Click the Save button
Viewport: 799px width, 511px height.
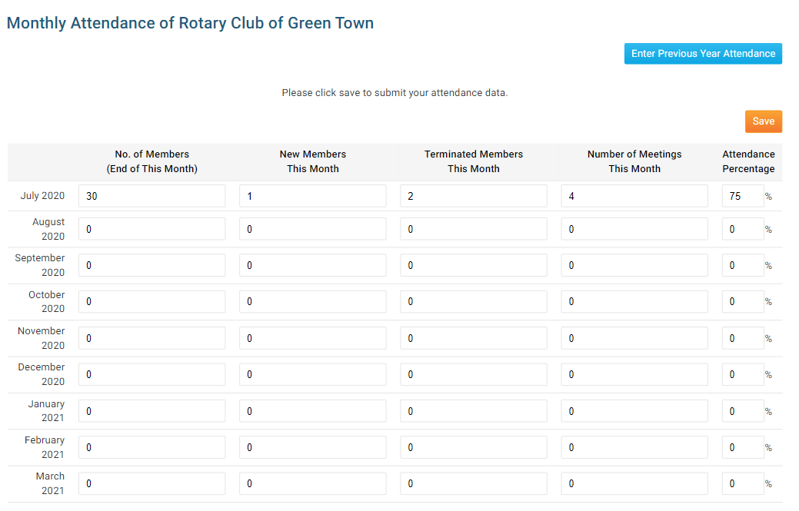[763, 121]
